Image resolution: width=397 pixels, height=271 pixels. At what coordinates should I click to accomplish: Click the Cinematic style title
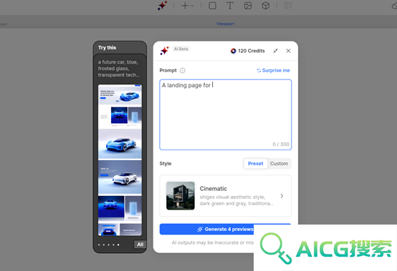click(x=213, y=189)
